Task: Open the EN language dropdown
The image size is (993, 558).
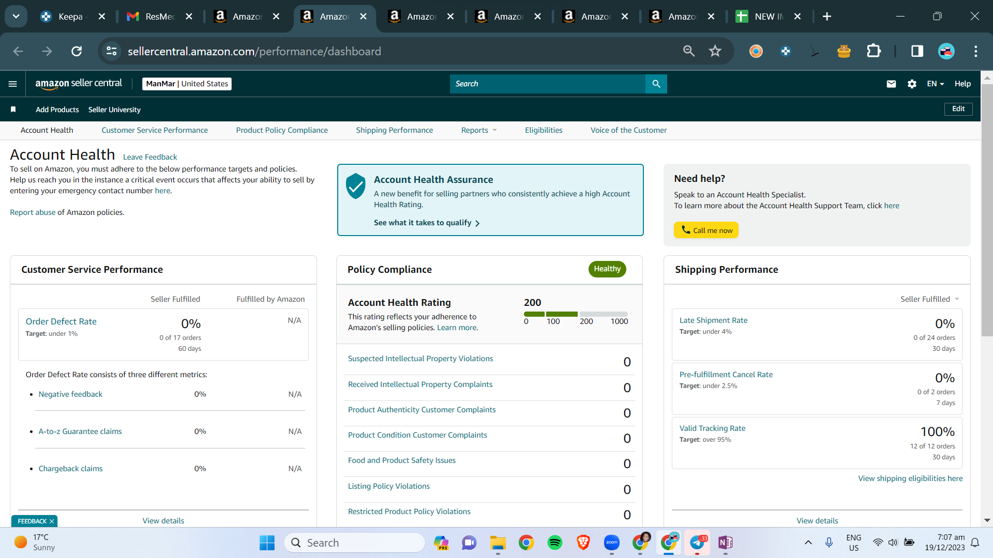Action: pyautogui.click(x=935, y=84)
